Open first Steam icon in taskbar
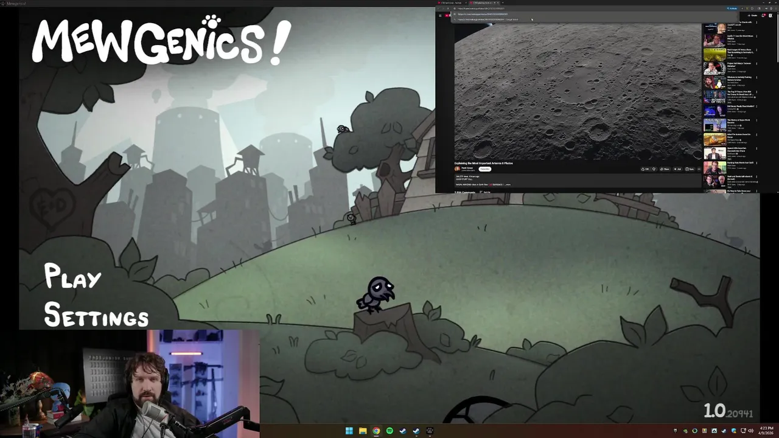This screenshot has width=779, height=438. coord(403,431)
